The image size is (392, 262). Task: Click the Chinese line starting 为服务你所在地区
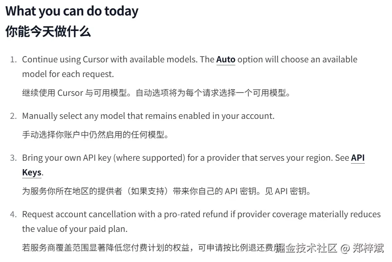tap(166, 192)
